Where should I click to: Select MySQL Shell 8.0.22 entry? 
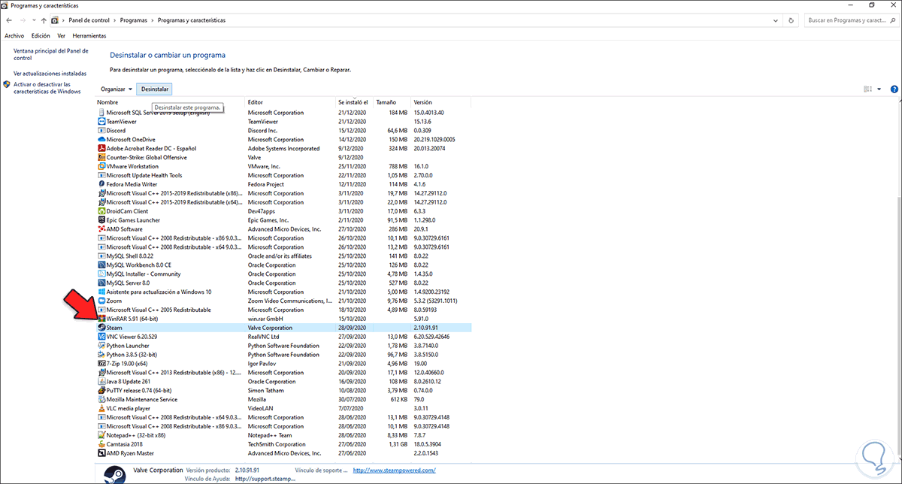[284, 256]
